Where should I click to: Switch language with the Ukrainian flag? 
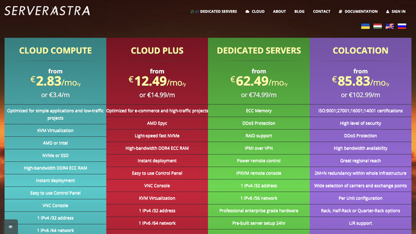click(x=365, y=26)
